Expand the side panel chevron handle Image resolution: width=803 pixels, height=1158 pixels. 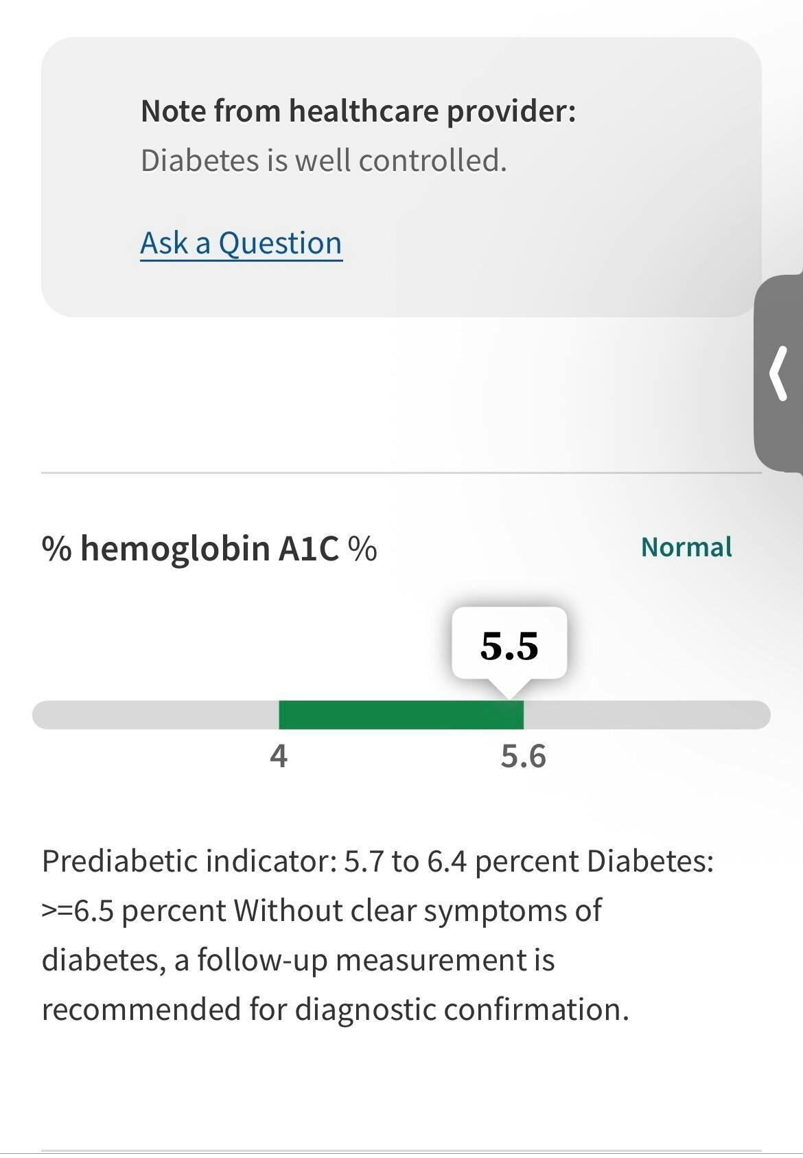coord(779,373)
